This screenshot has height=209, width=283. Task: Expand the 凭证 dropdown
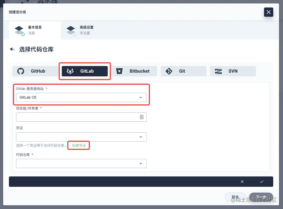tap(81, 137)
